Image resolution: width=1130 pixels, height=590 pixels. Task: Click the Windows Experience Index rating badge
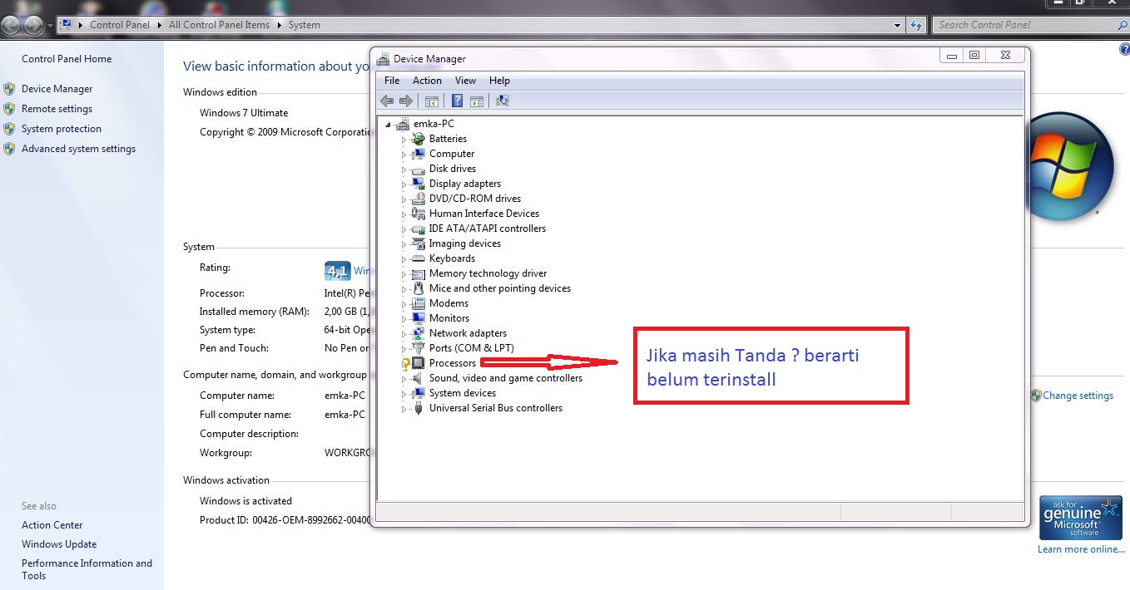point(337,271)
